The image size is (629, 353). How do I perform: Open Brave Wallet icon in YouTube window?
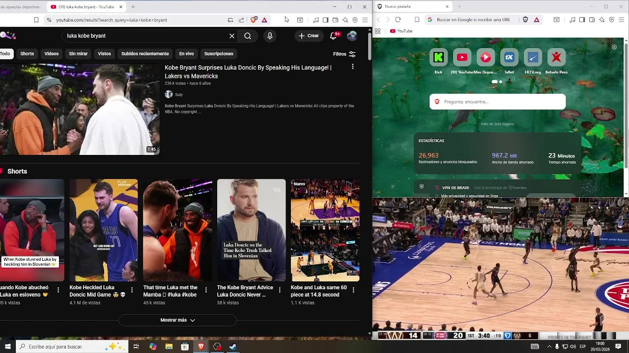pos(335,20)
